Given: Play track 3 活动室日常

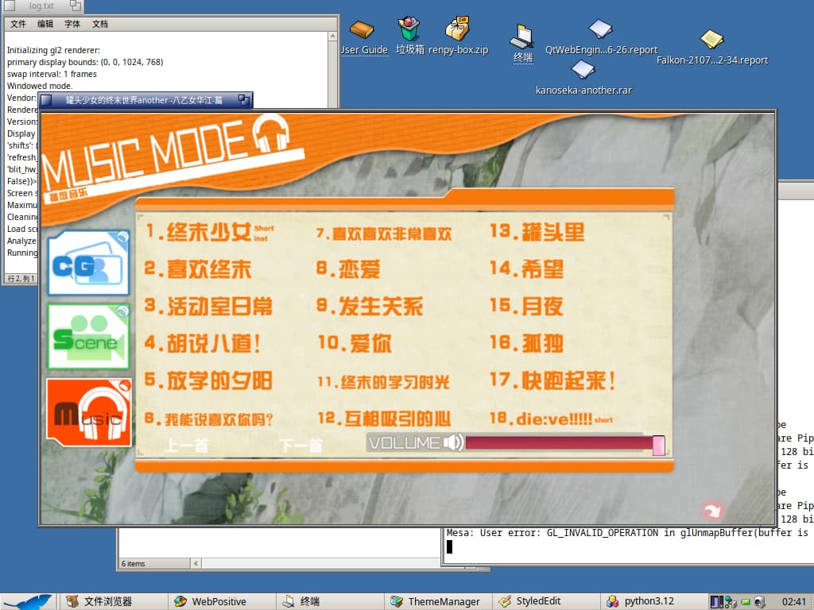Looking at the screenshot, I should click(208, 306).
